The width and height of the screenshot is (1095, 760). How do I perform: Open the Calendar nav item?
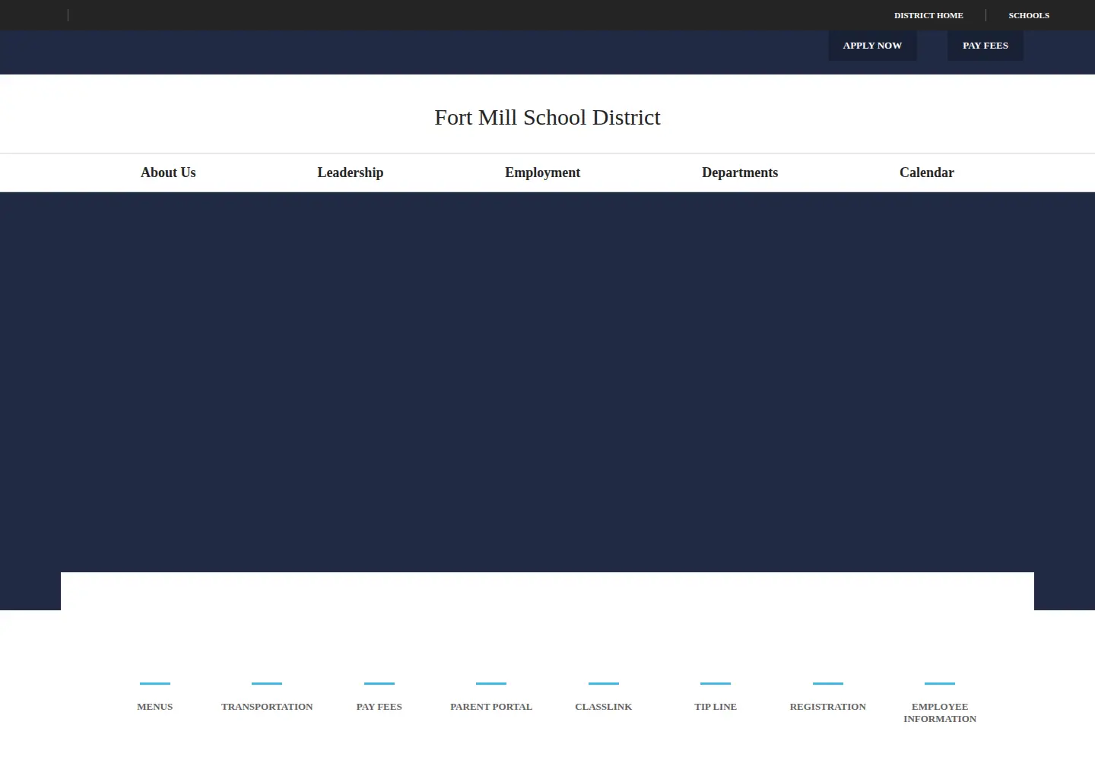click(x=927, y=173)
